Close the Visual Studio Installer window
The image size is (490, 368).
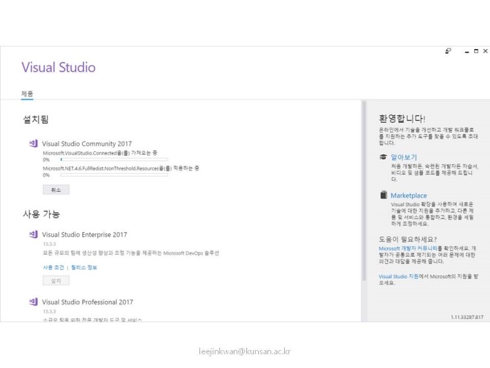pyautogui.click(x=485, y=51)
